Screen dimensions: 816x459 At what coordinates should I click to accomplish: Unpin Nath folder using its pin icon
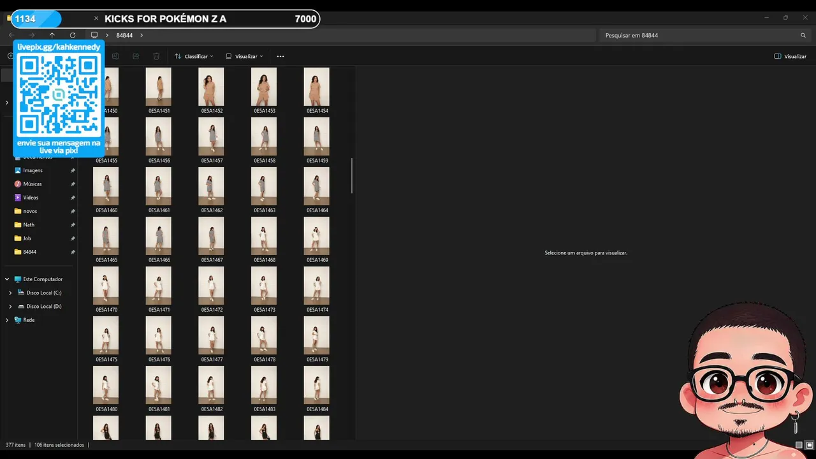[x=73, y=224]
